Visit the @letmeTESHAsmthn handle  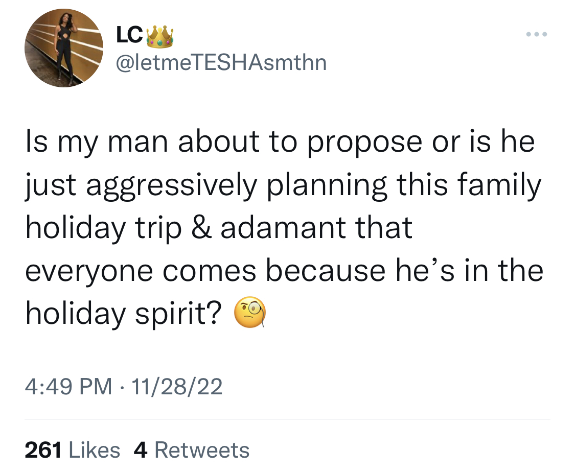(221, 62)
